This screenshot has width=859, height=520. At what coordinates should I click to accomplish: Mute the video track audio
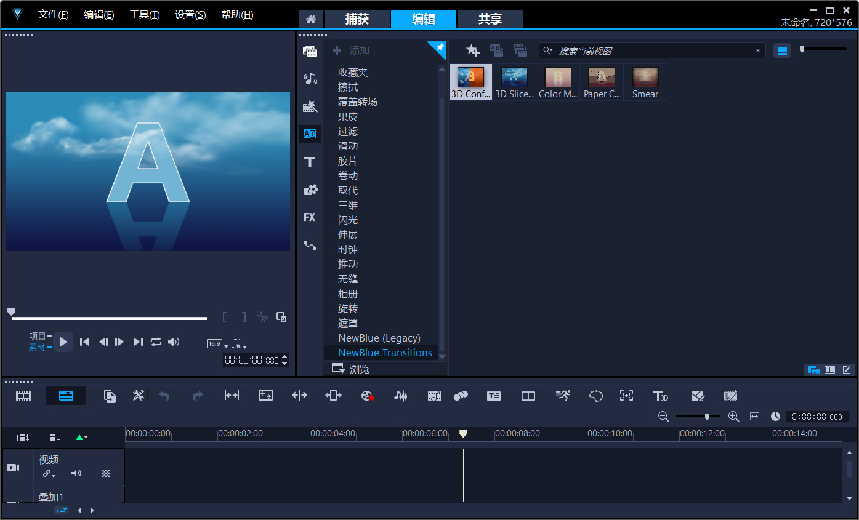76,473
